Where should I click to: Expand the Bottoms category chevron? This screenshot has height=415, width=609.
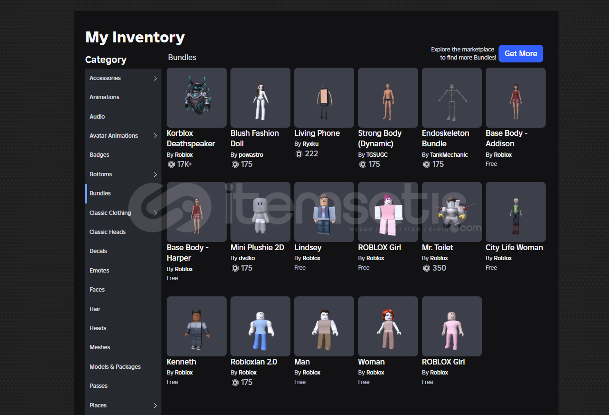pos(155,174)
